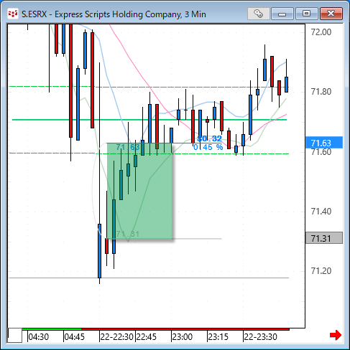Viewport: 350px width, 350px height.
Task: Select the 72.00 price scale label
Action: click(321, 32)
